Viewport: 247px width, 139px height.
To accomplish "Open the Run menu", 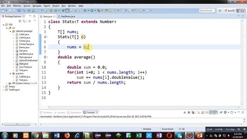I will point(64,6).
